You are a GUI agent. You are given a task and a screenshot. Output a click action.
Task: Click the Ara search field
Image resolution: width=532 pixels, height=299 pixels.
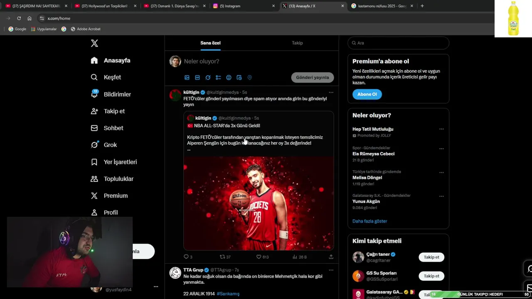coord(398,43)
